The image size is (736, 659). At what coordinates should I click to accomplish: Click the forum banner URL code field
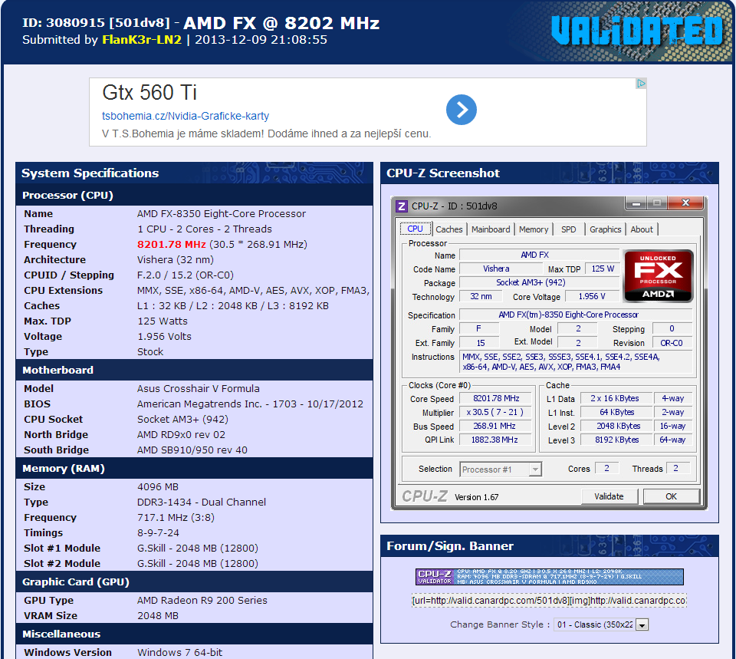(549, 601)
